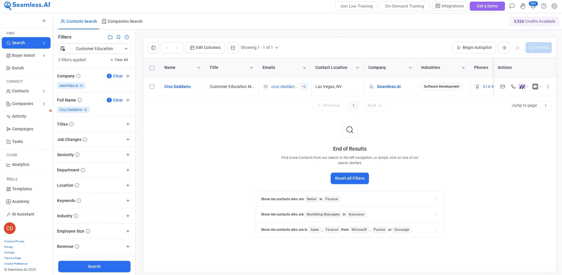This screenshot has height=275, width=562.
Task: Open the Industries column sort dropdown
Action: click(x=463, y=68)
